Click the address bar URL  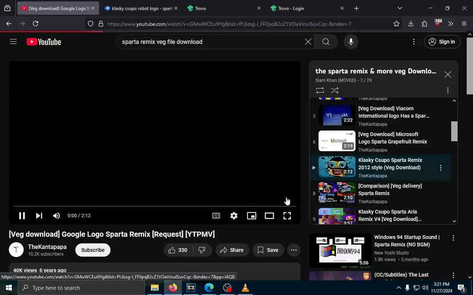pos(229,24)
